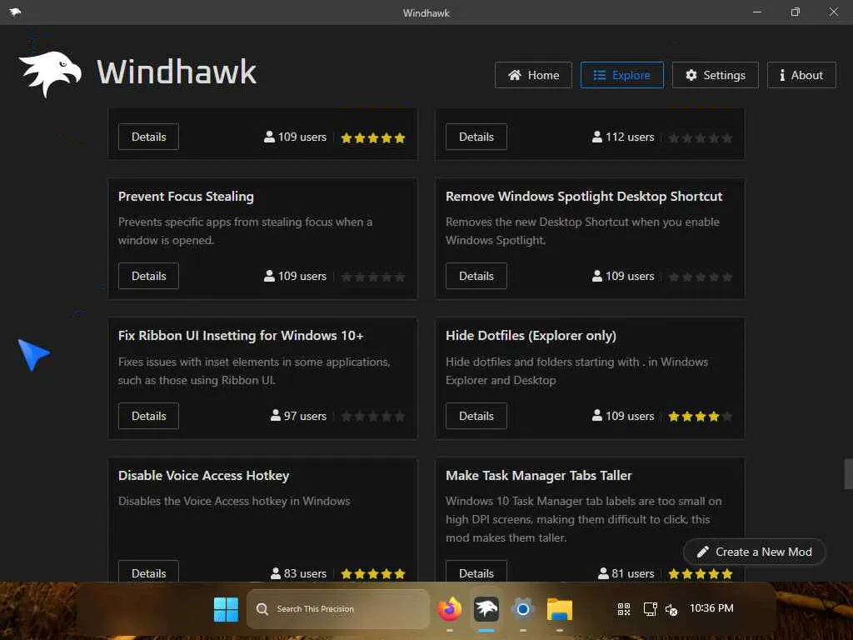853x640 pixels.
Task: Open the Settings tab
Action: [x=716, y=75]
